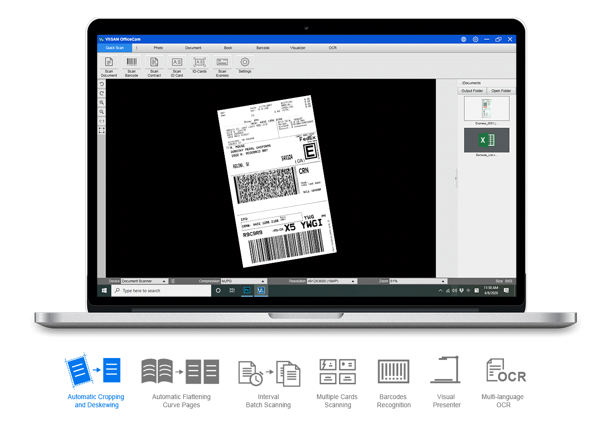This screenshot has width=612, height=434.
Task: Select the crop region tool in the sidebar
Action: [101, 130]
